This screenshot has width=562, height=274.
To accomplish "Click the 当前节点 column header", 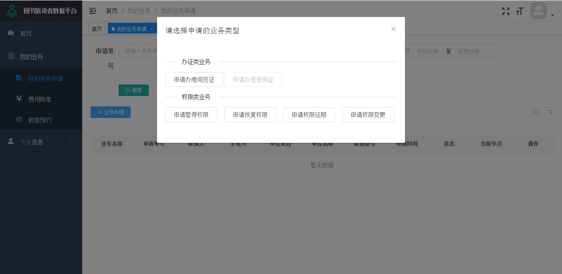I will click(x=491, y=144).
